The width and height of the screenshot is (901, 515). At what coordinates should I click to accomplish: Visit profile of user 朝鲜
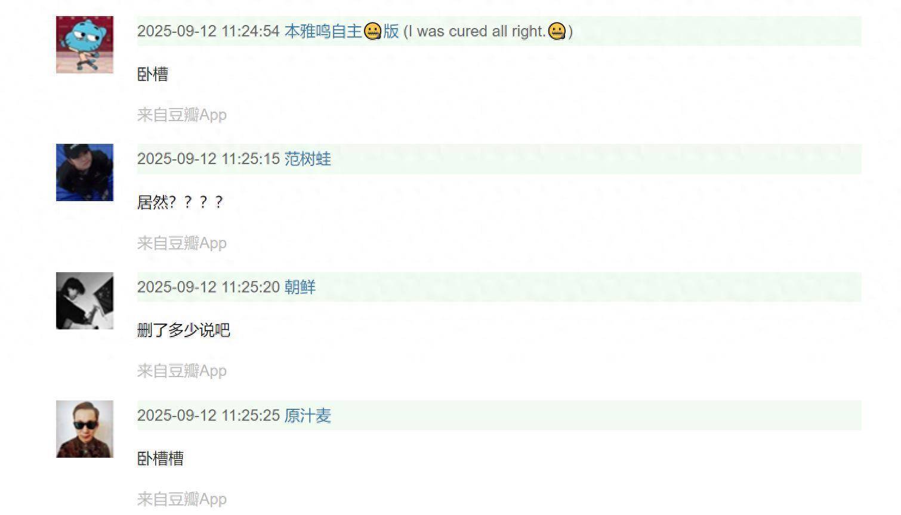pyautogui.click(x=300, y=287)
